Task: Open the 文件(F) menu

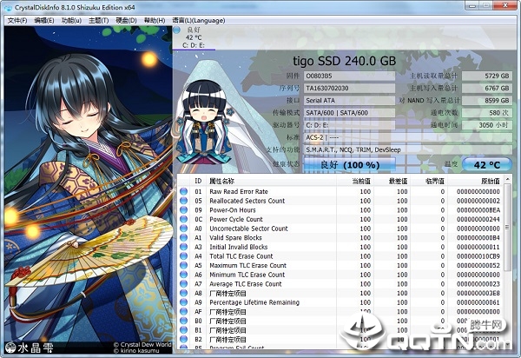Action: (17, 21)
